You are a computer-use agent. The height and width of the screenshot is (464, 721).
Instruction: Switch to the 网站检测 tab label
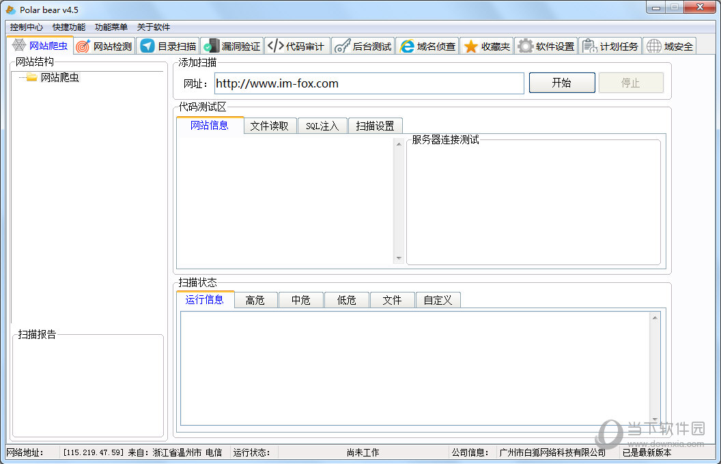(113, 46)
